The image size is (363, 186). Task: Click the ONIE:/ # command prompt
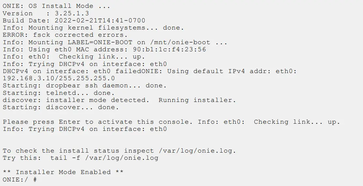pyautogui.click(x=20, y=180)
